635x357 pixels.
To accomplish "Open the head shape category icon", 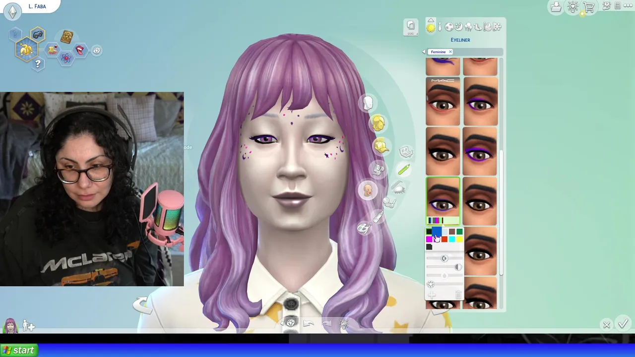I will pos(368,104).
